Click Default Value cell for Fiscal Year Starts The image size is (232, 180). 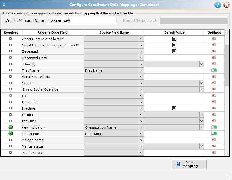point(174,77)
